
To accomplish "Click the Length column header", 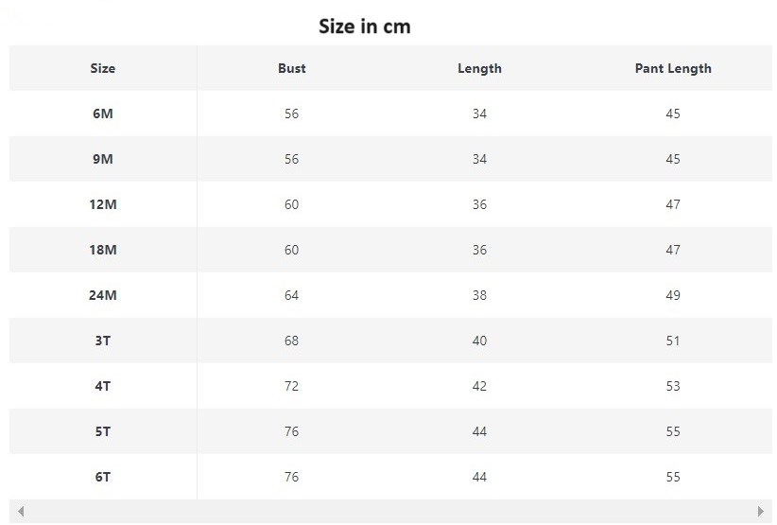I will click(479, 68).
